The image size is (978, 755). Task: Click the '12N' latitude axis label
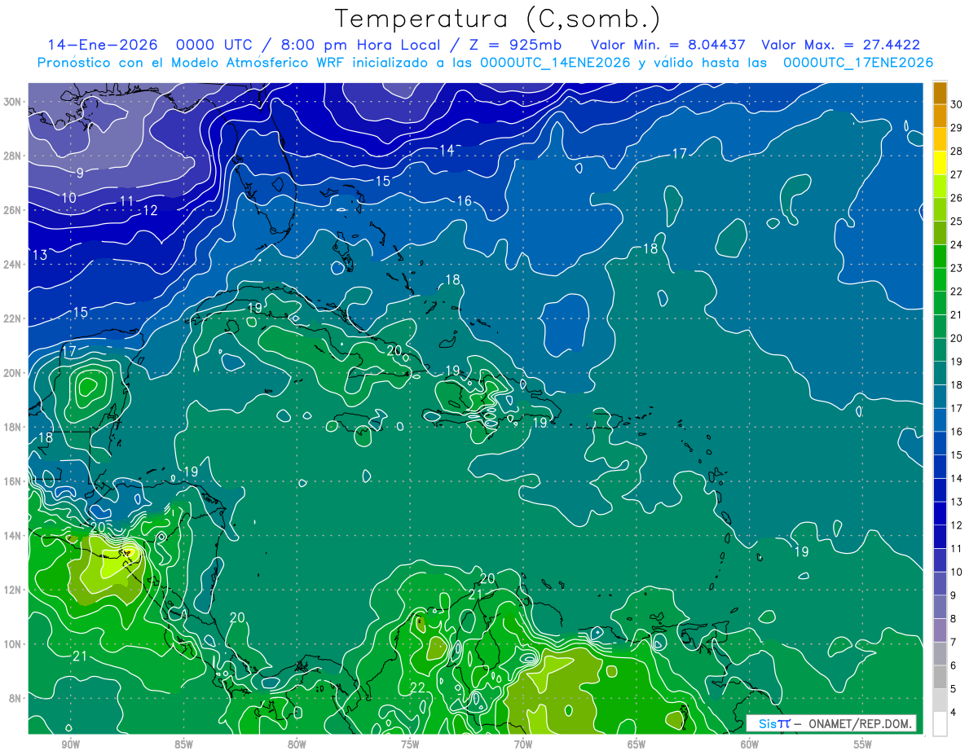(12, 590)
